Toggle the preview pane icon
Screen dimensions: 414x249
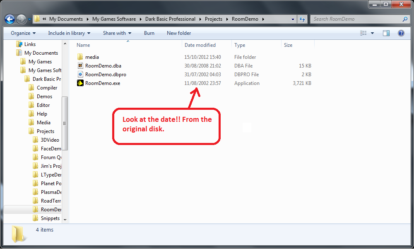(x=386, y=33)
